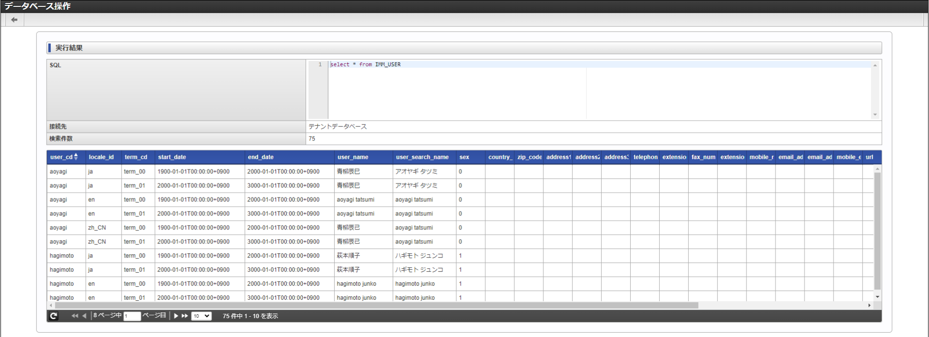929x337 pixels.
Task: Open the rows-per-page dropdown showing 10
Action: (201, 316)
